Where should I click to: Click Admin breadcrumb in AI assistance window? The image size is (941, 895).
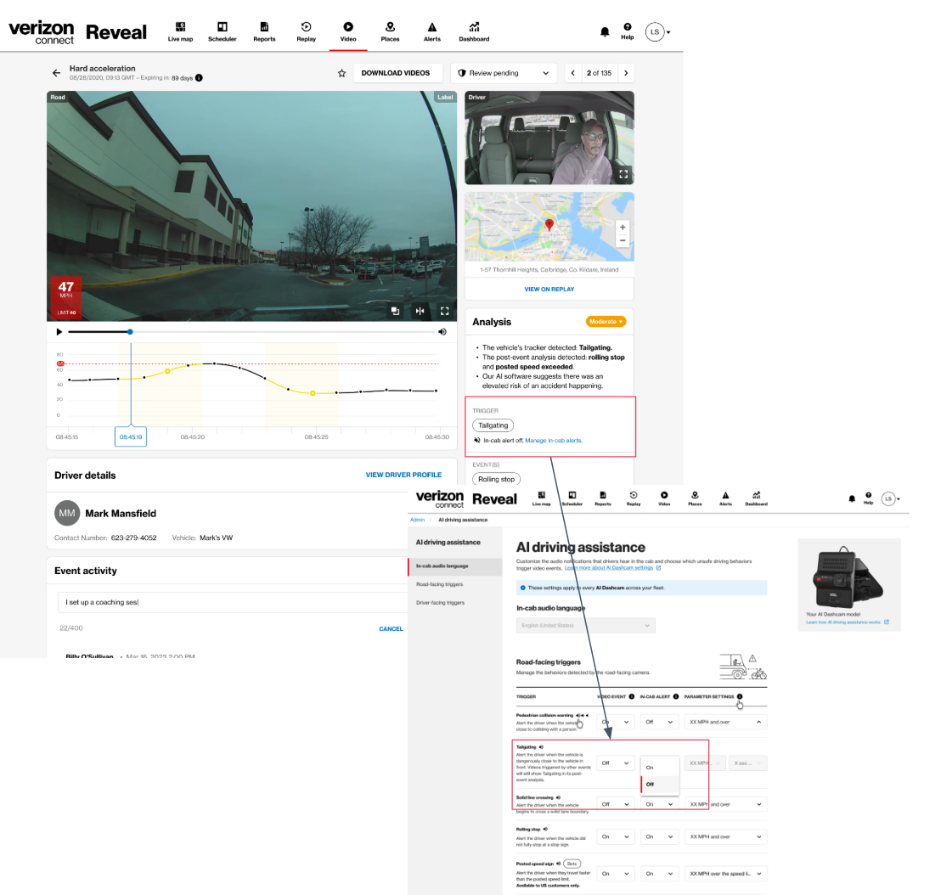coord(417,520)
